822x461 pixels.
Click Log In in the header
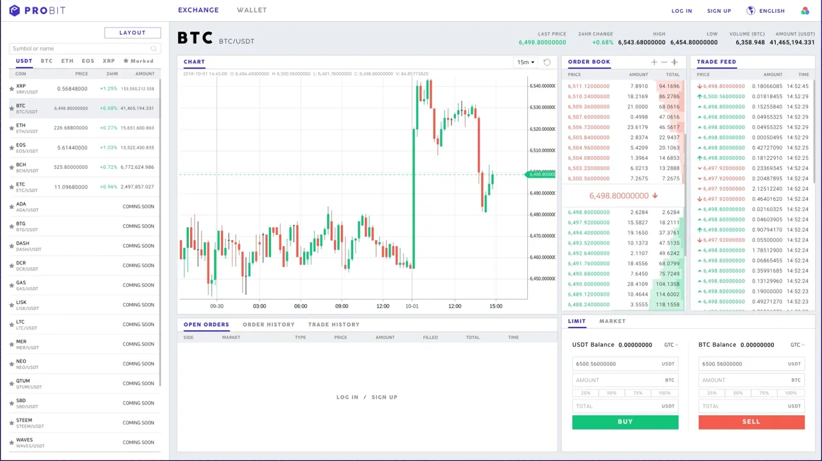pos(682,11)
